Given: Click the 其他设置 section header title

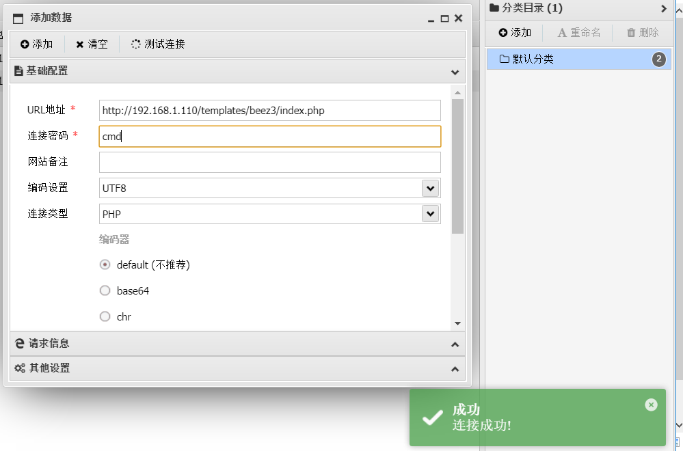Looking at the screenshot, I should coord(49,368).
